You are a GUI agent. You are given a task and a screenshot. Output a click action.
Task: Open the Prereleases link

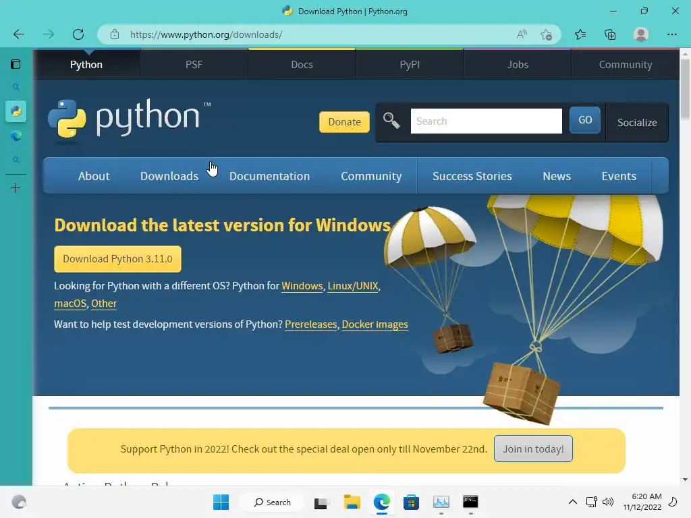tap(310, 324)
